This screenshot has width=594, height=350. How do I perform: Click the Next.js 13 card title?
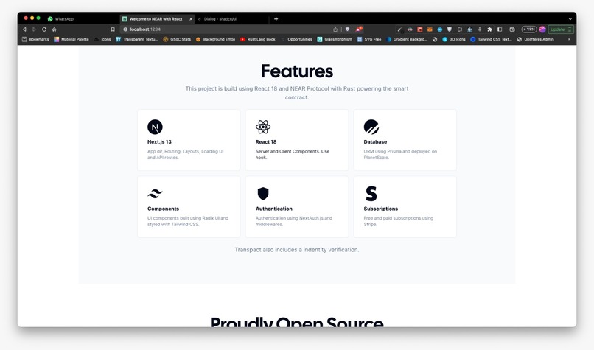(159, 141)
